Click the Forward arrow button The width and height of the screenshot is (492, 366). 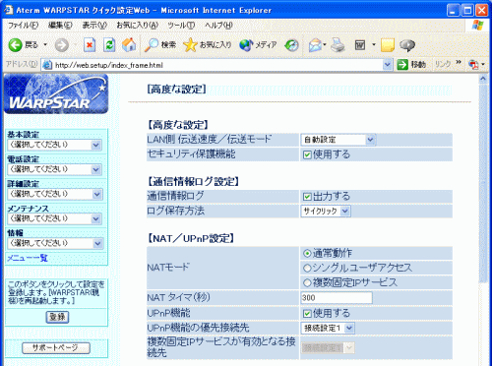click(62, 45)
